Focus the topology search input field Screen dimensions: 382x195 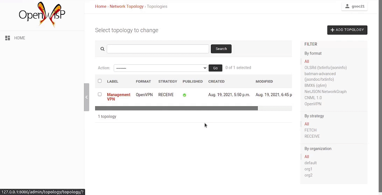(x=158, y=49)
